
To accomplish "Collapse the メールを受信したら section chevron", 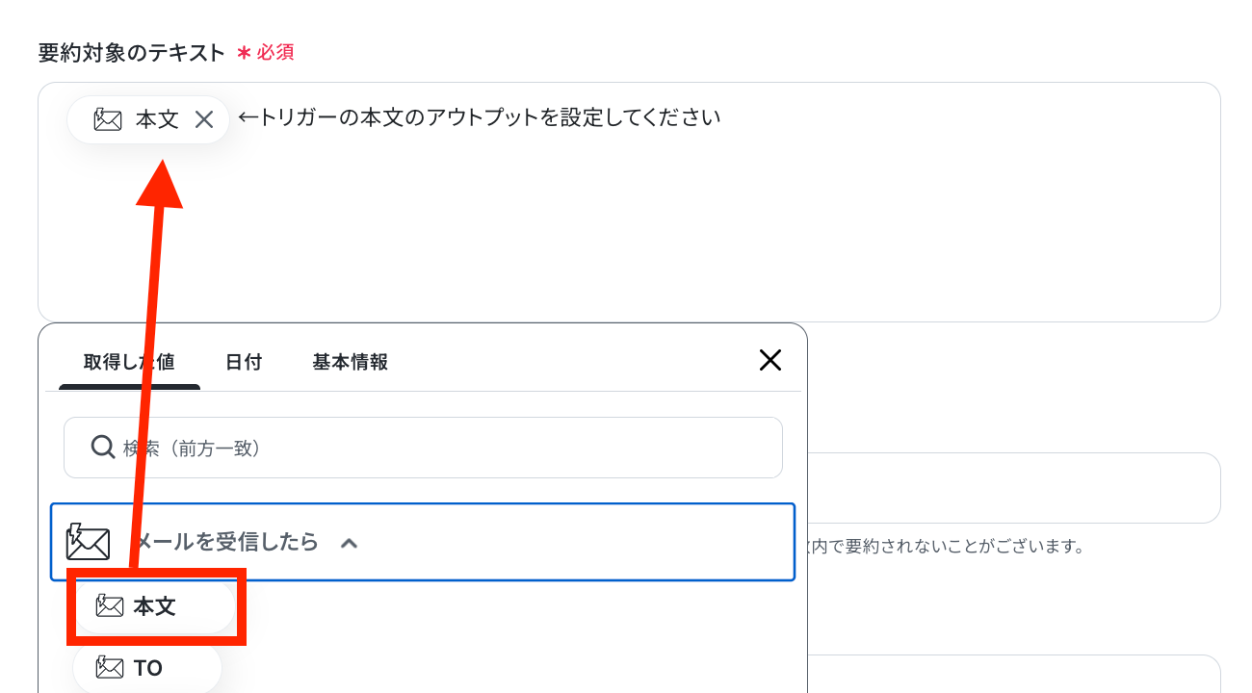I will [350, 543].
